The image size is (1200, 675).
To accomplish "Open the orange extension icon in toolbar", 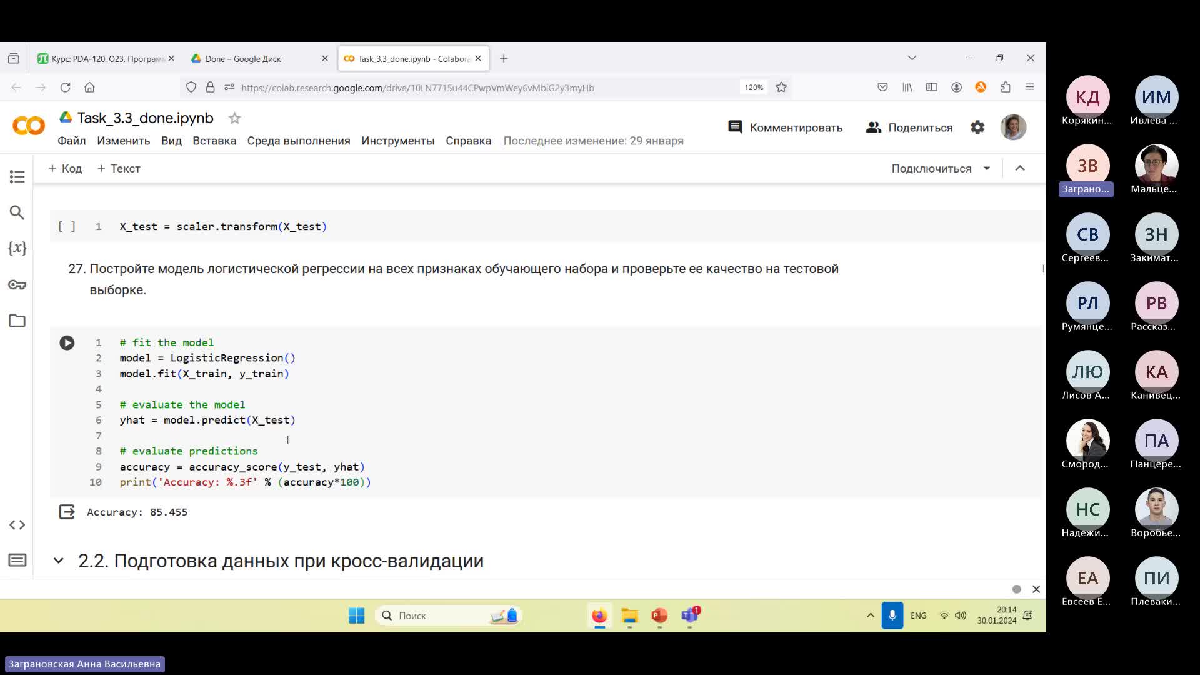I will pos(981,87).
